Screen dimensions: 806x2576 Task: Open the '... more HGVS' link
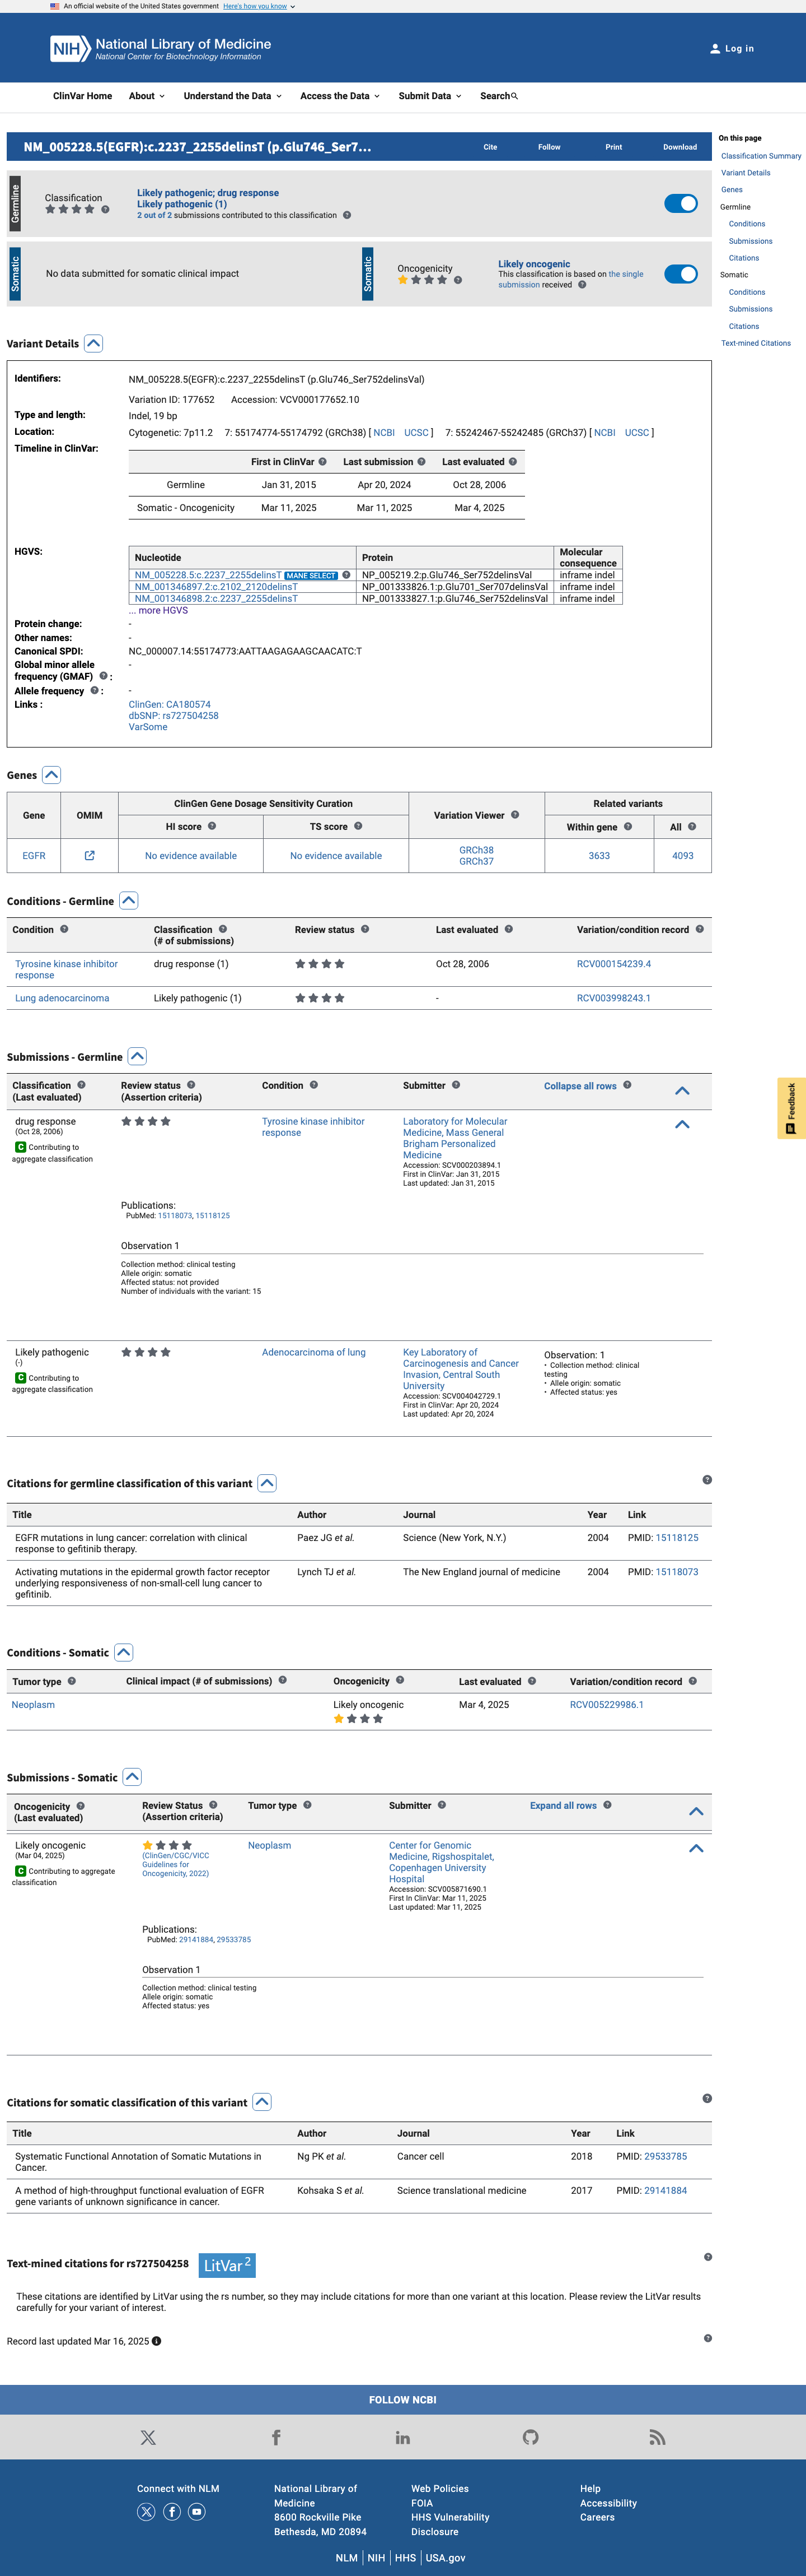[x=158, y=610]
